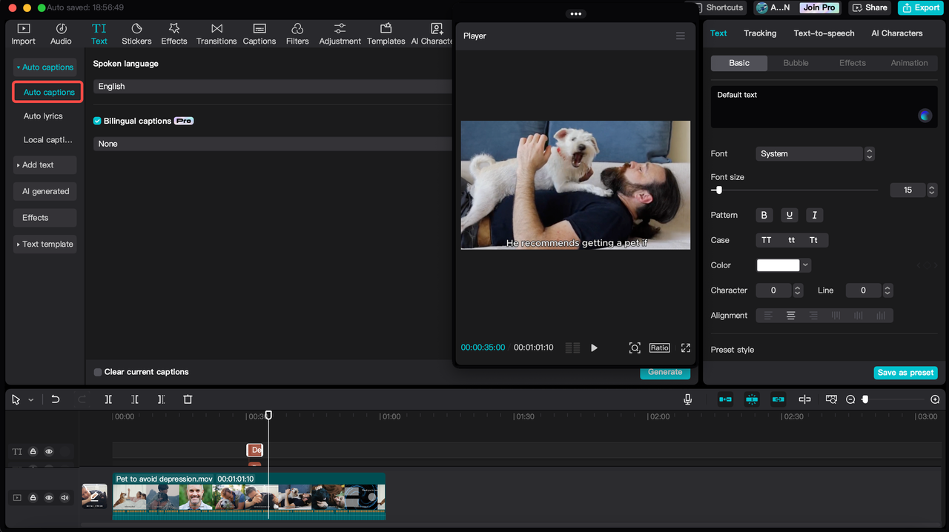The height and width of the screenshot is (532, 949).
Task: Select the cursor pointer tool in timeline
Action: (16, 399)
